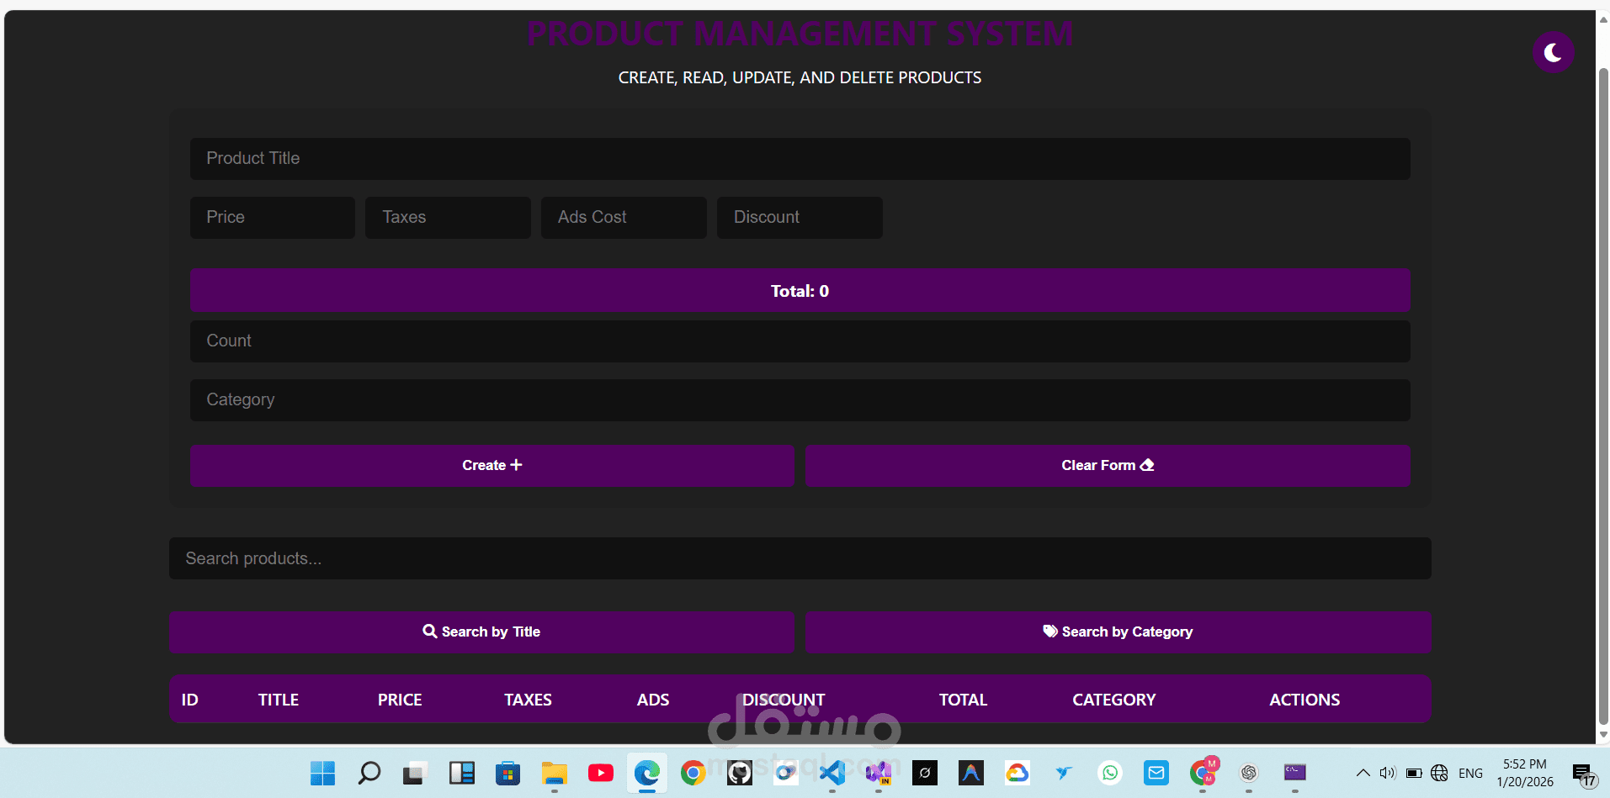Click the page's vertical scrollbar
Image resolution: width=1610 pixels, height=798 pixels.
click(1602, 395)
